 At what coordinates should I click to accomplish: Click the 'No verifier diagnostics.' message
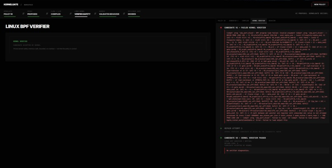(x=238, y=150)
